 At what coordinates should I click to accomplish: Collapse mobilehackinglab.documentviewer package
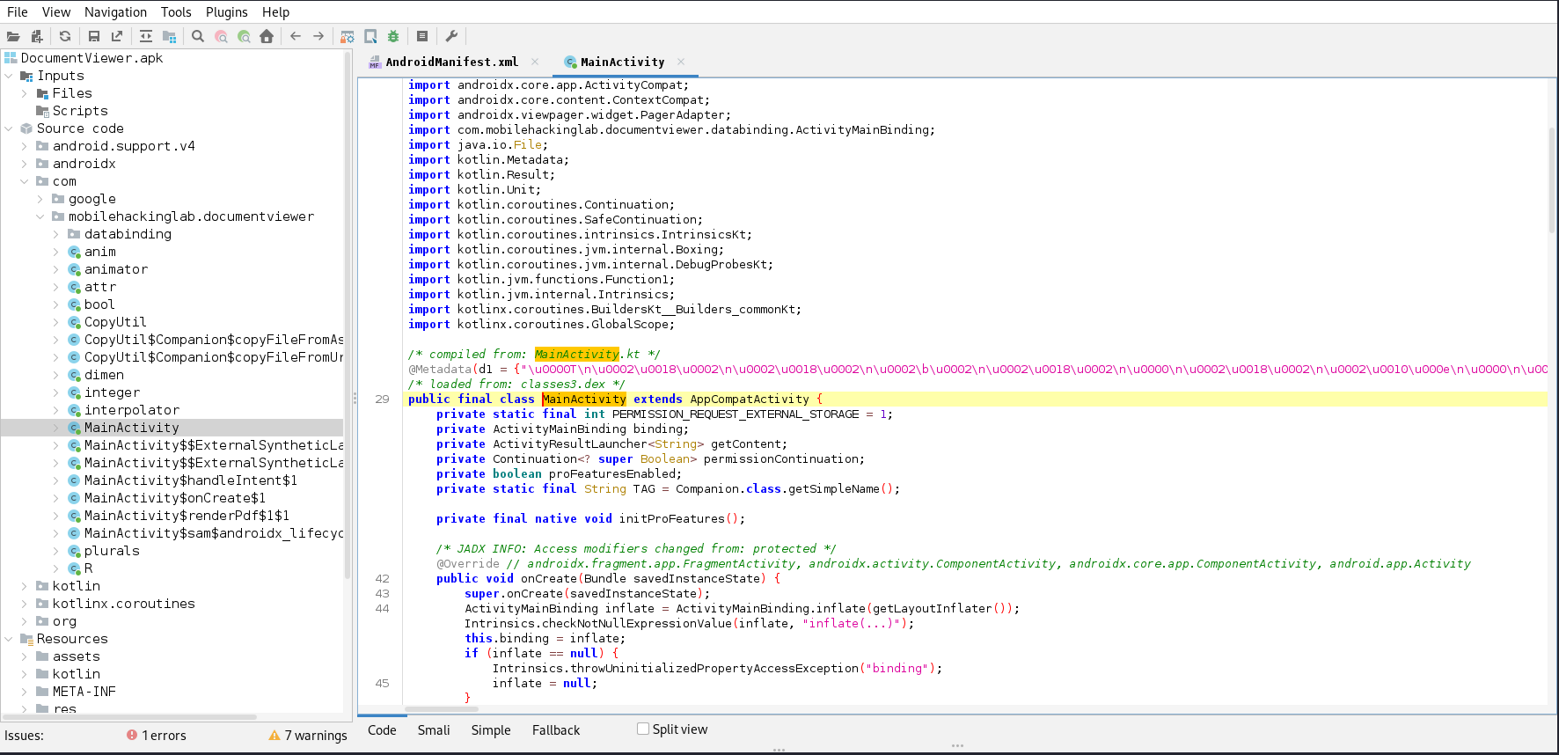pos(40,216)
